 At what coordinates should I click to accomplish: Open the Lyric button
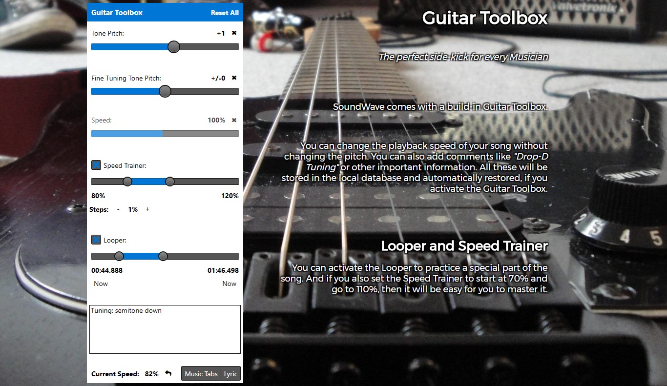point(230,374)
